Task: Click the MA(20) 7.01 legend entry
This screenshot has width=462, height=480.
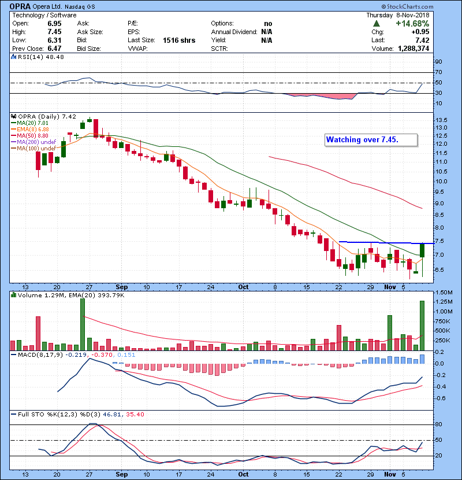Action: coord(29,123)
